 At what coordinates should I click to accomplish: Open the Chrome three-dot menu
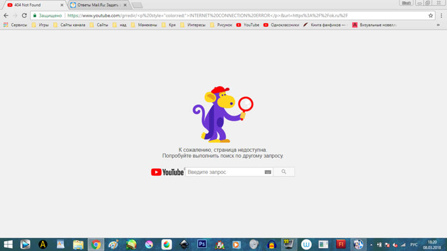441,16
